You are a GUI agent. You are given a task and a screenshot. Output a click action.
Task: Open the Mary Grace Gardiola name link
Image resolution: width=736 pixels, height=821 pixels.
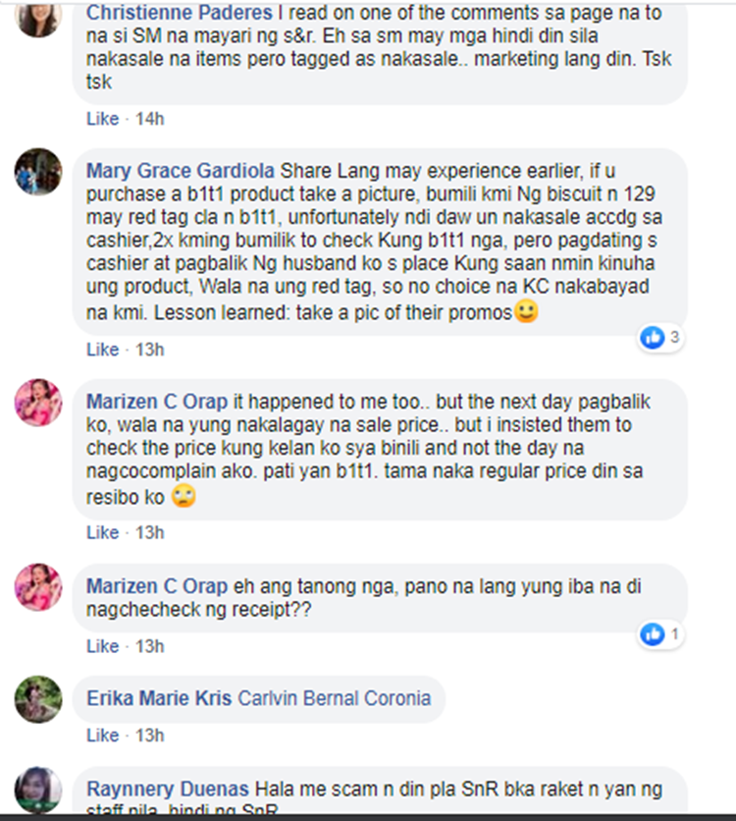[181, 171]
